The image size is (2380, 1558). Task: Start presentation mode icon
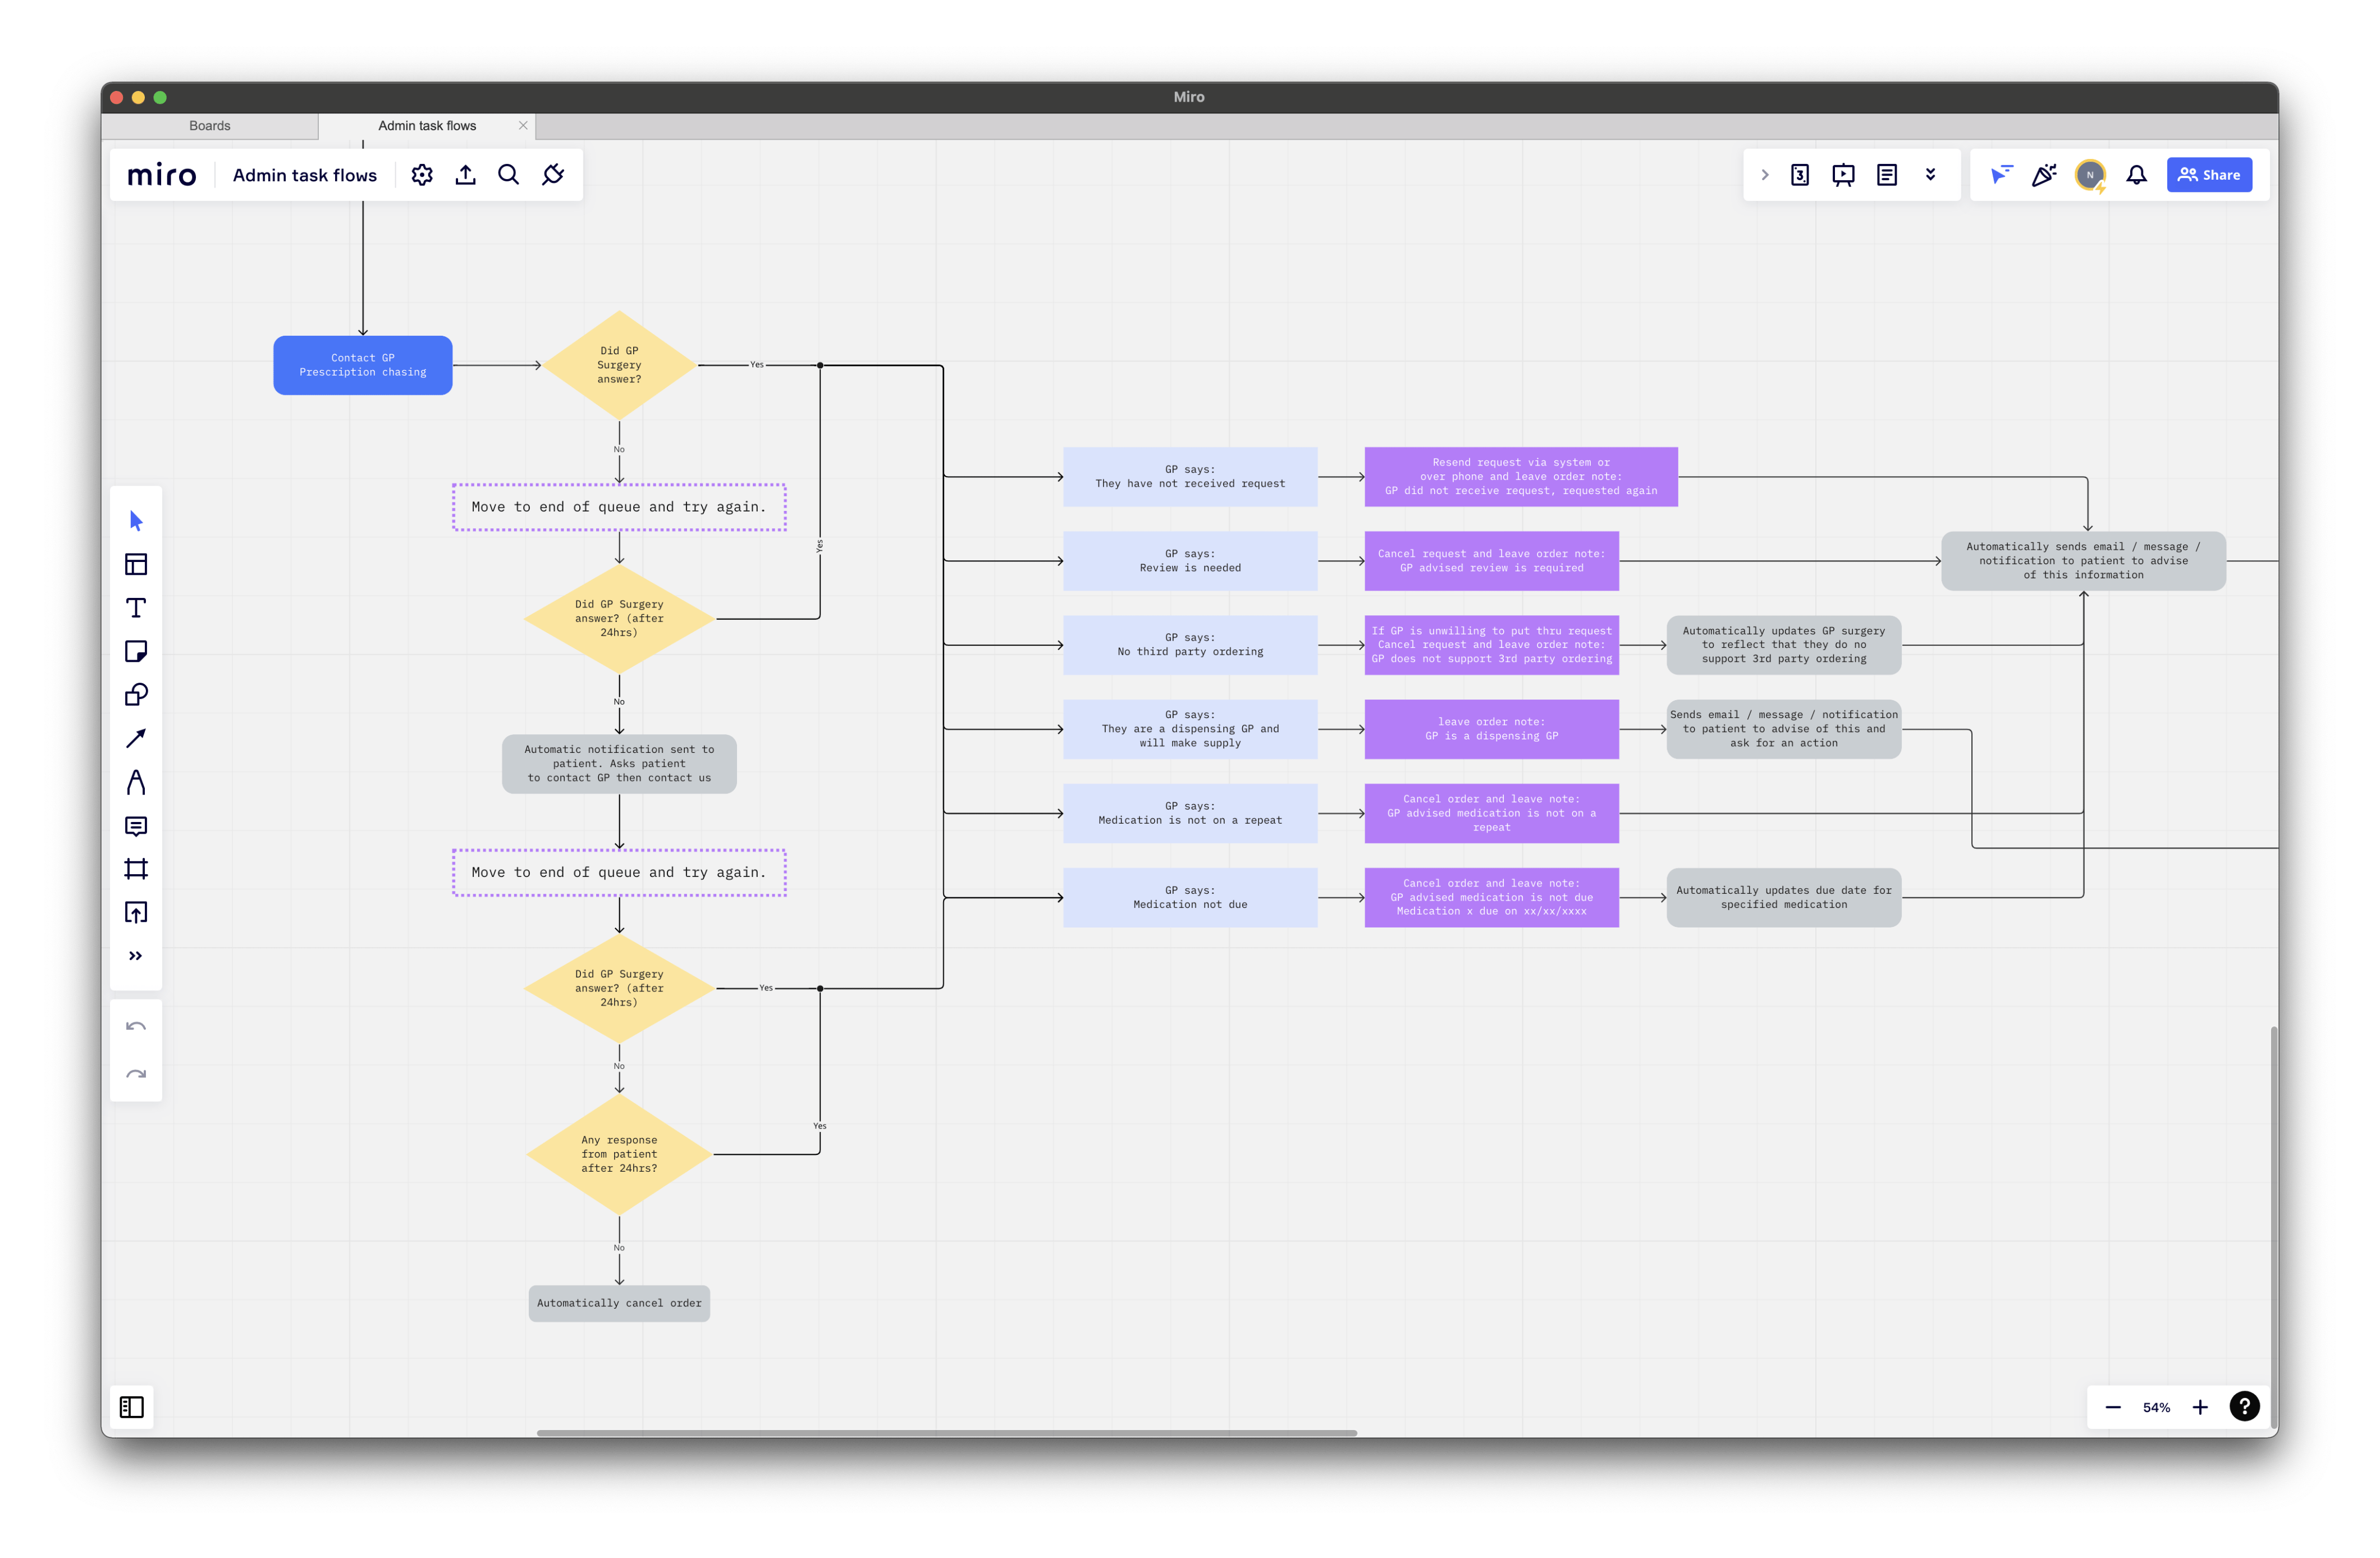(1843, 175)
